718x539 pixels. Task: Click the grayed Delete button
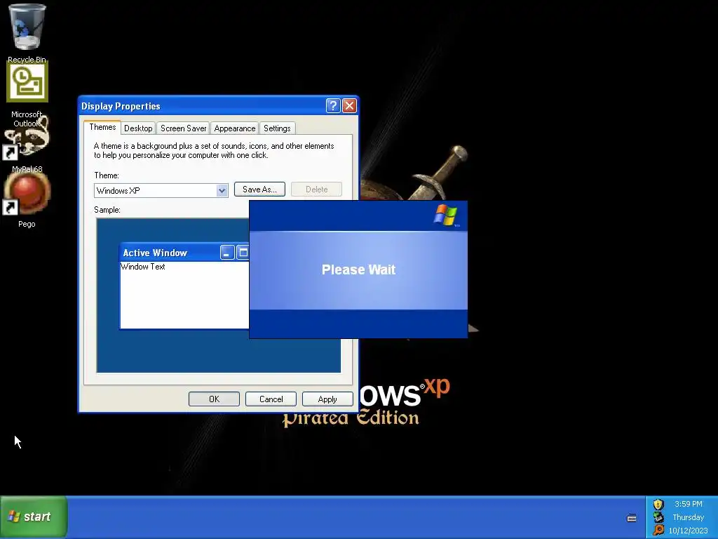point(316,189)
